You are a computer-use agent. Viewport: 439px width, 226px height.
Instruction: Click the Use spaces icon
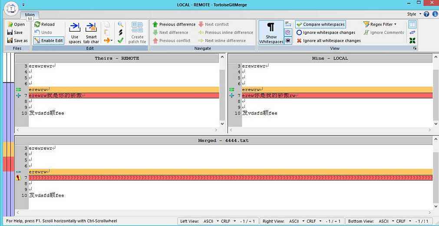(75, 28)
